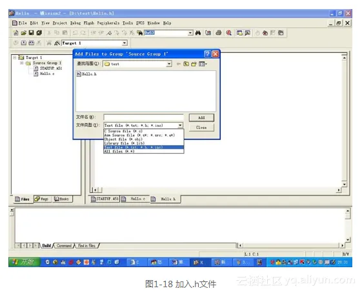Toggle the Project Window toolbar icon

[239, 33]
